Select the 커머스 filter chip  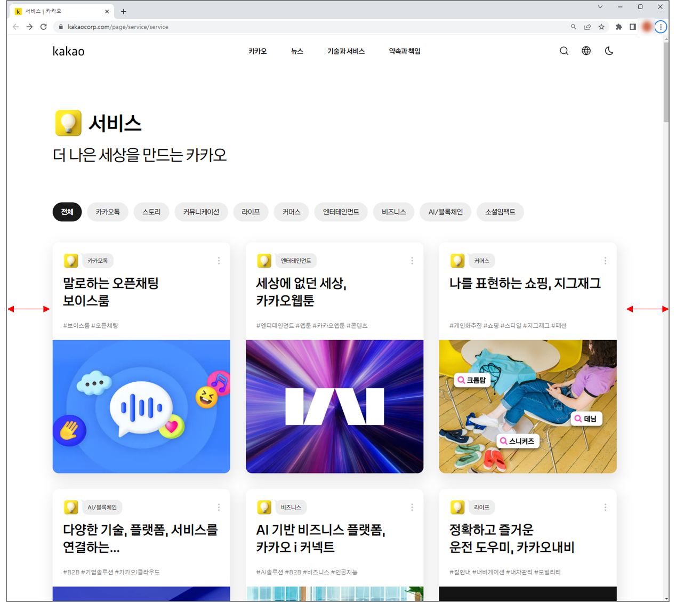point(292,212)
